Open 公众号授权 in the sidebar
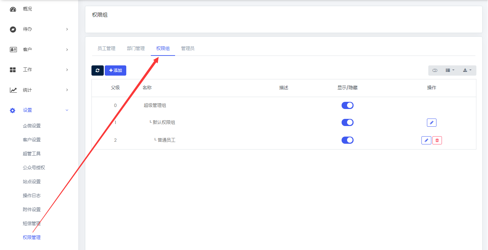 [34, 168]
